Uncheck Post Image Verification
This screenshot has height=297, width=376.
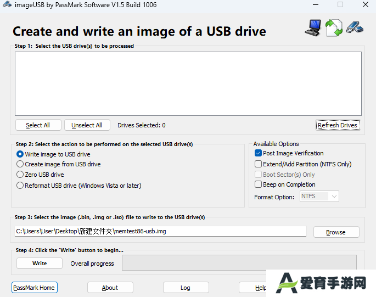tap(258, 153)
